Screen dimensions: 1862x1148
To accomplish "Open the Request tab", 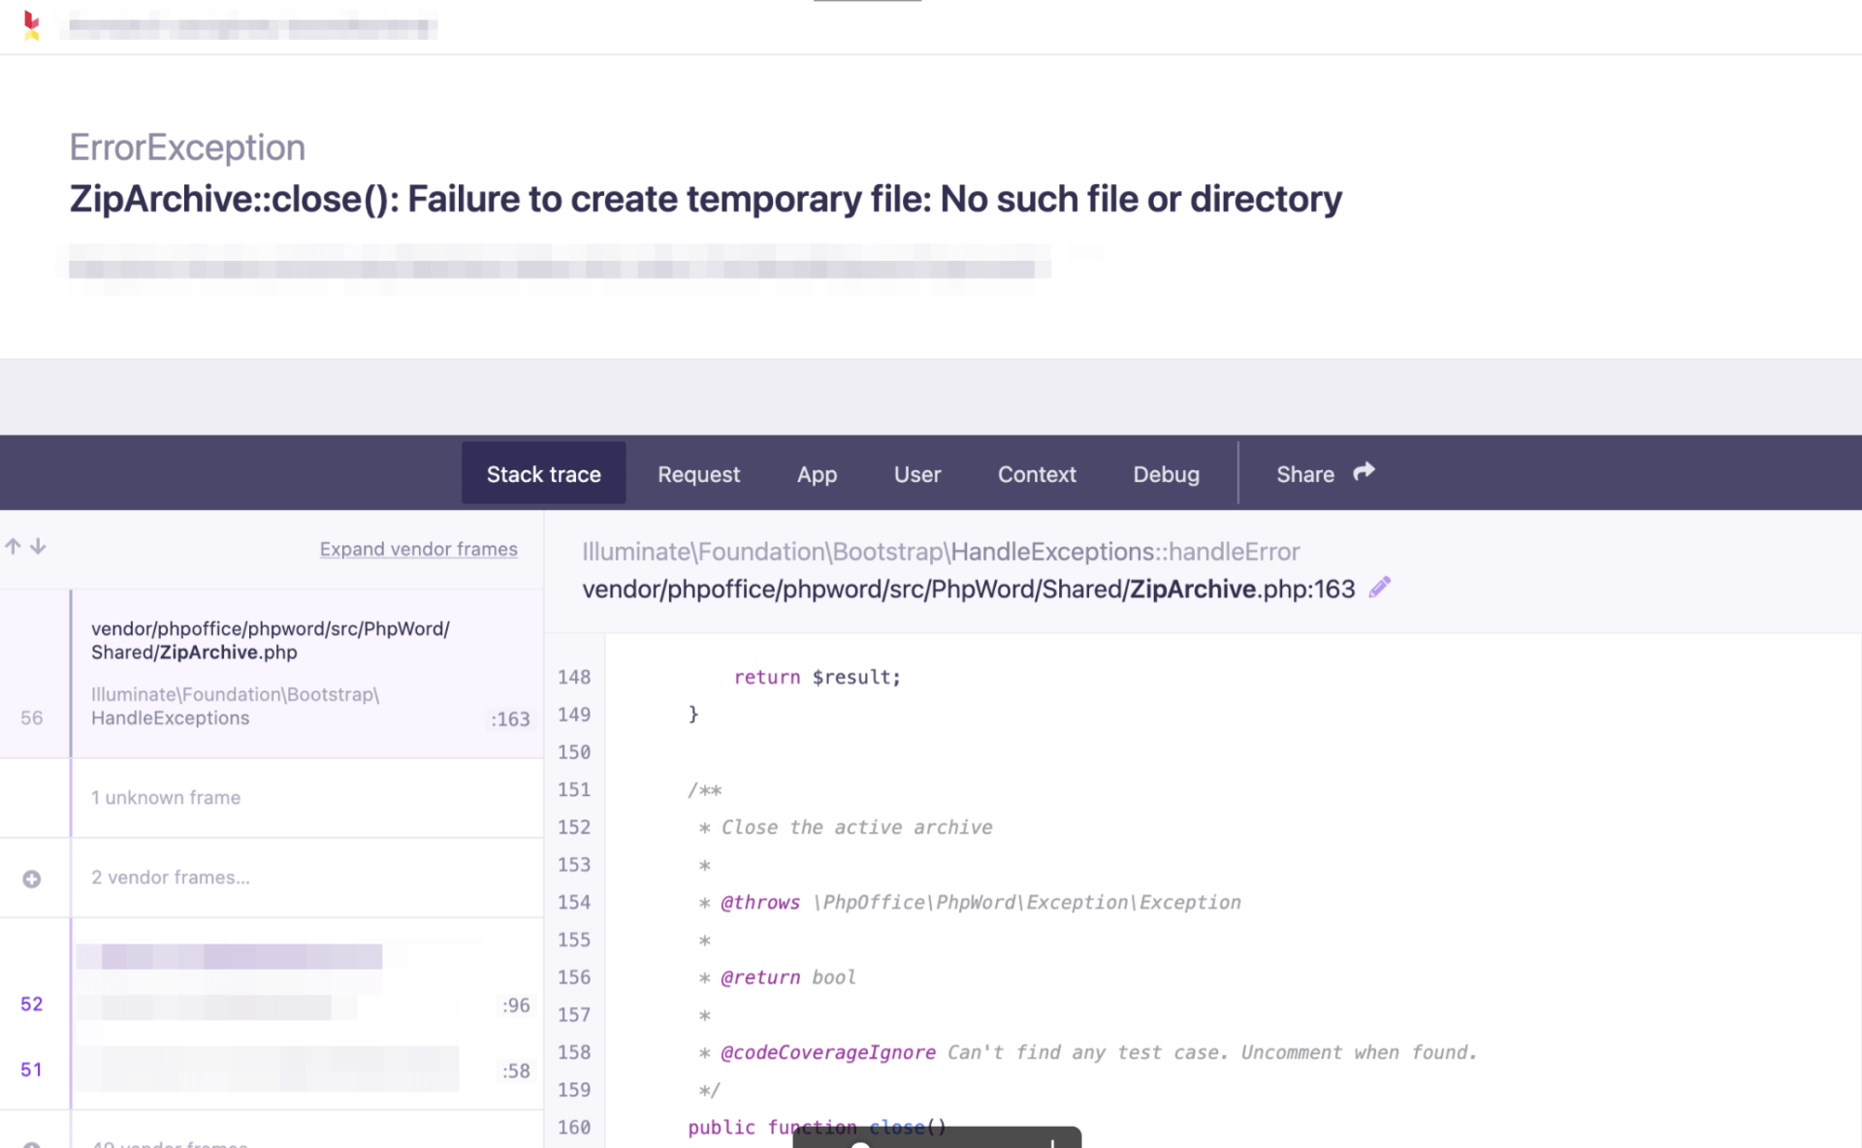I will [x=698, y=474].
